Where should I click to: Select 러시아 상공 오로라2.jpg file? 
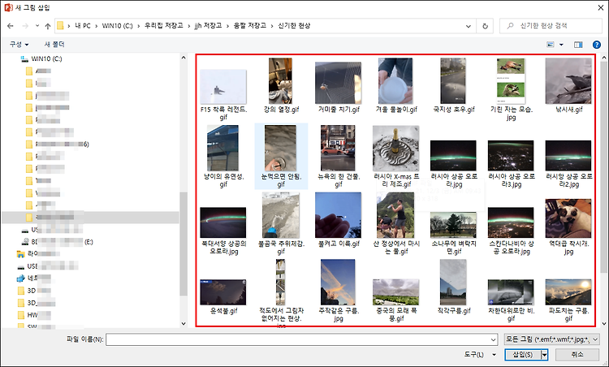(x=568, y=164)
